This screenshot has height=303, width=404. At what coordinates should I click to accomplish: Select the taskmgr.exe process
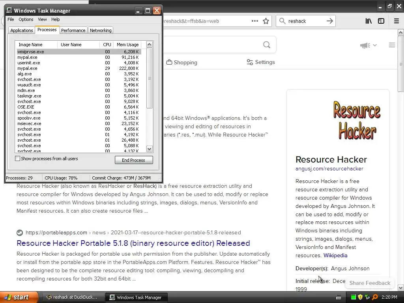[79, 96]
